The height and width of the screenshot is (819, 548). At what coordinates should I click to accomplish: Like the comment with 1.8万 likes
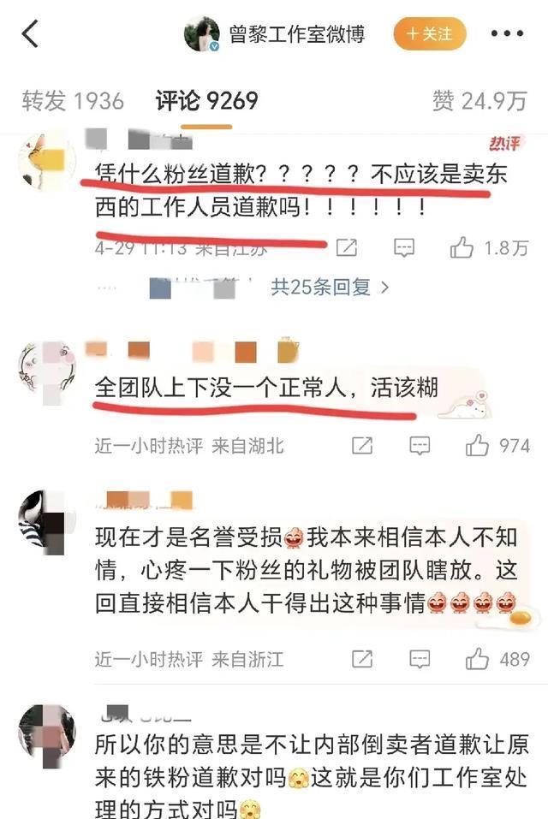(x=489, y=247)
